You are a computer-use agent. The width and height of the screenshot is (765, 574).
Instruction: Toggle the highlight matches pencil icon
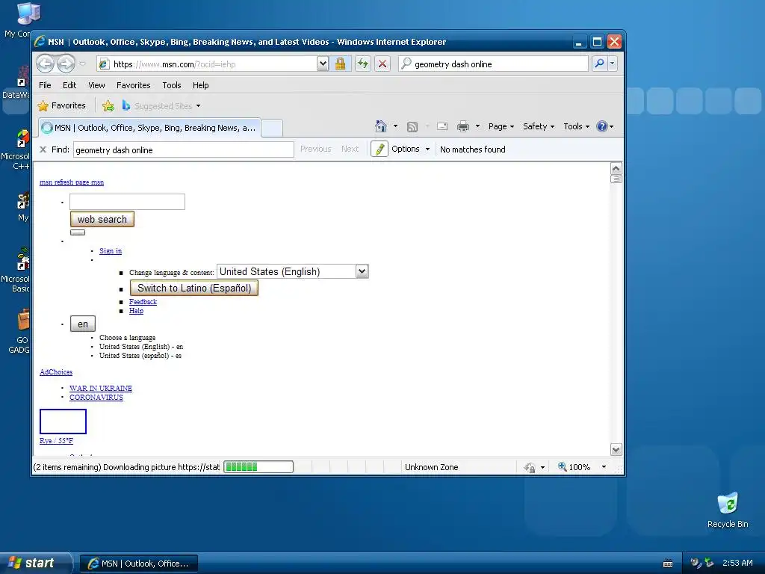pyautogui.click(x=379, y=149)
